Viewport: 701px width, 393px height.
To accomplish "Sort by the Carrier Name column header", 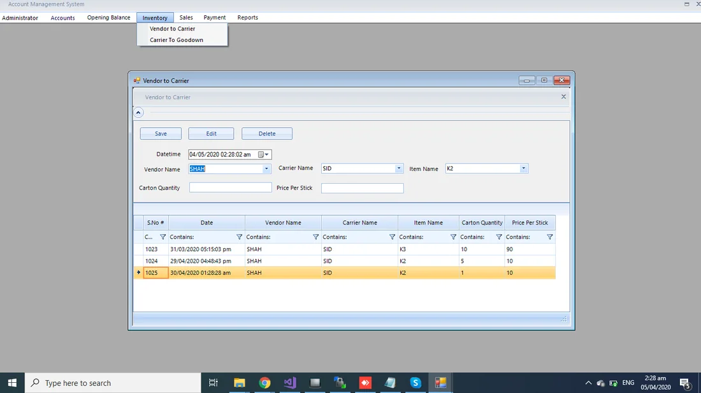I will click(359, 223).
